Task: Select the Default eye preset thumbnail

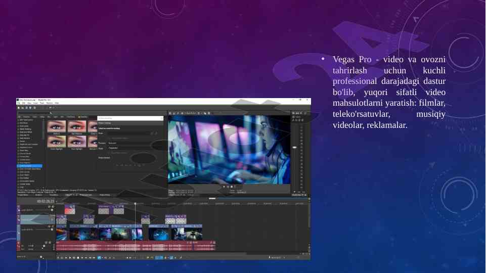Action: (x=57, y=126)
